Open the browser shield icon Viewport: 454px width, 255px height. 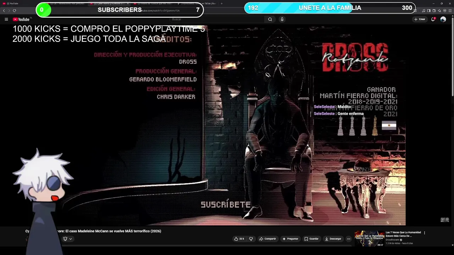click(x=445, y=11)
